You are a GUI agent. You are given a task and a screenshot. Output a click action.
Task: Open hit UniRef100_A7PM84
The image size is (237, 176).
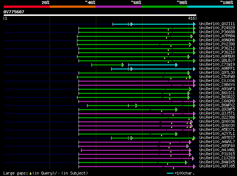coord(217,36)
